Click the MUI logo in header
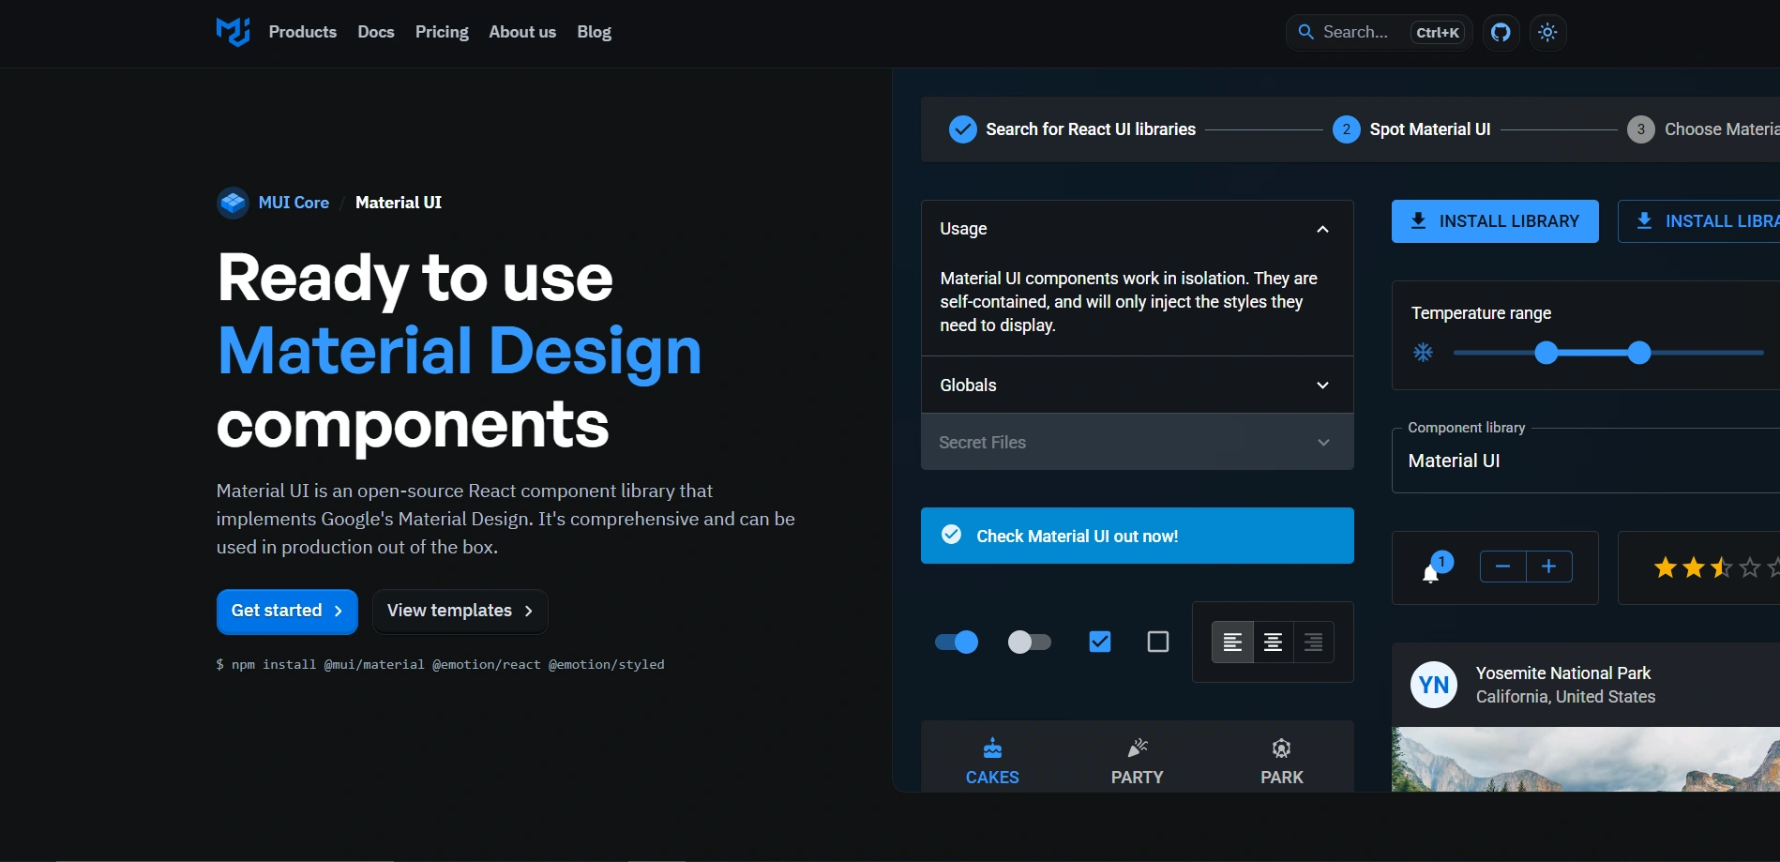This screenshot has width=1780, height=862. coord(233,32)
